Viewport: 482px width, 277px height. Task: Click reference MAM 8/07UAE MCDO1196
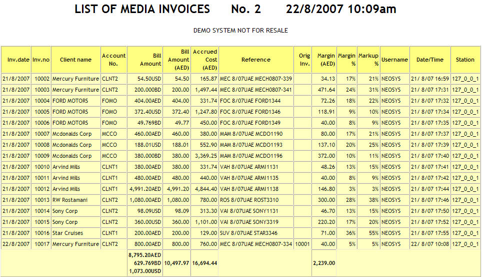251,156
